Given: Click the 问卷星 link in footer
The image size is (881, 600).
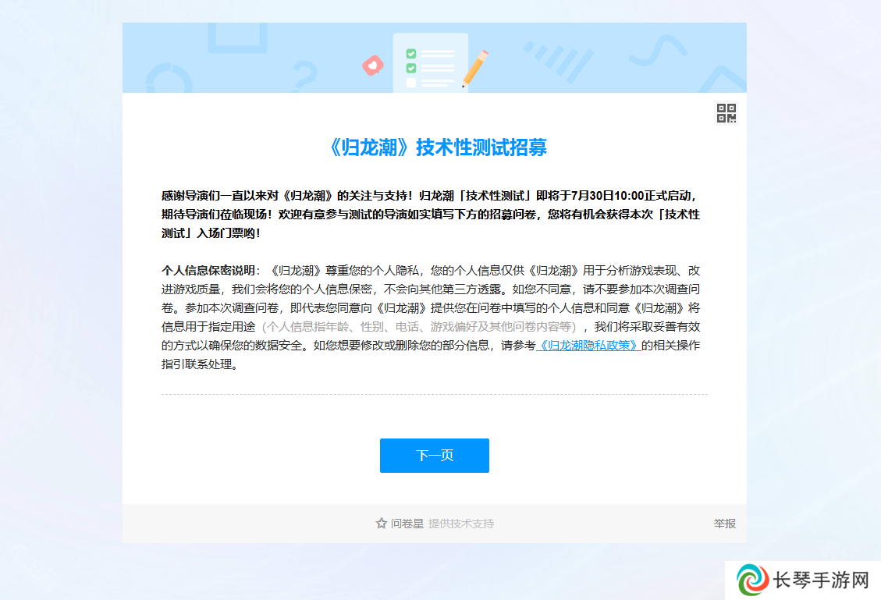Looking at the screenshot, I should point(407,524).
